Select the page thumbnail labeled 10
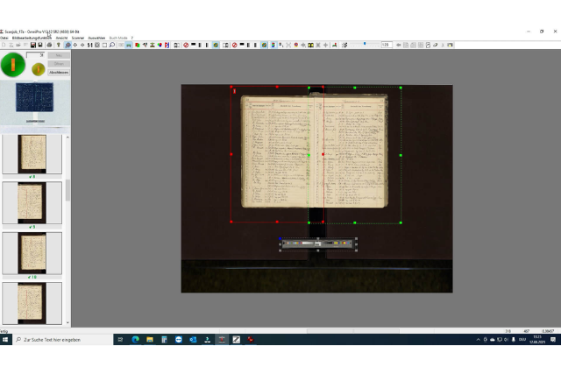 pos(32,252)
